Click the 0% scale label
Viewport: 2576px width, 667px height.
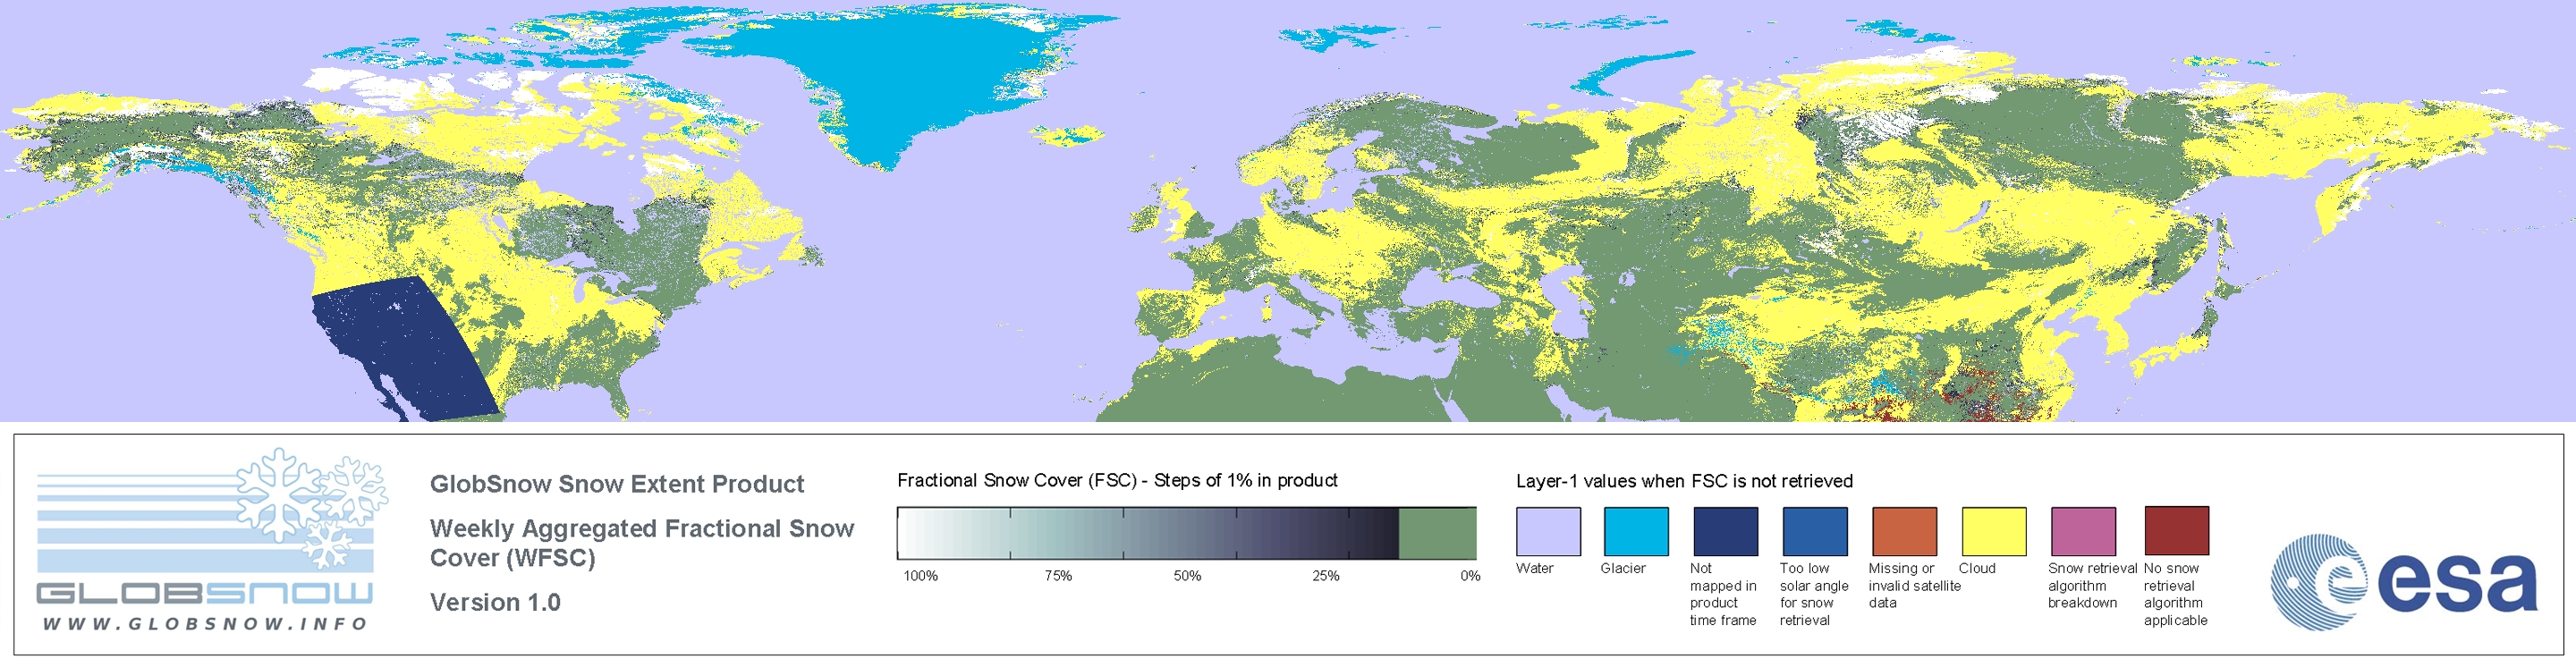(x=1470, y=576)
